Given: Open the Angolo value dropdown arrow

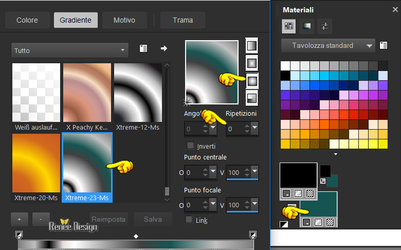Looking at the screenshot, I should [x=213, y=127].
